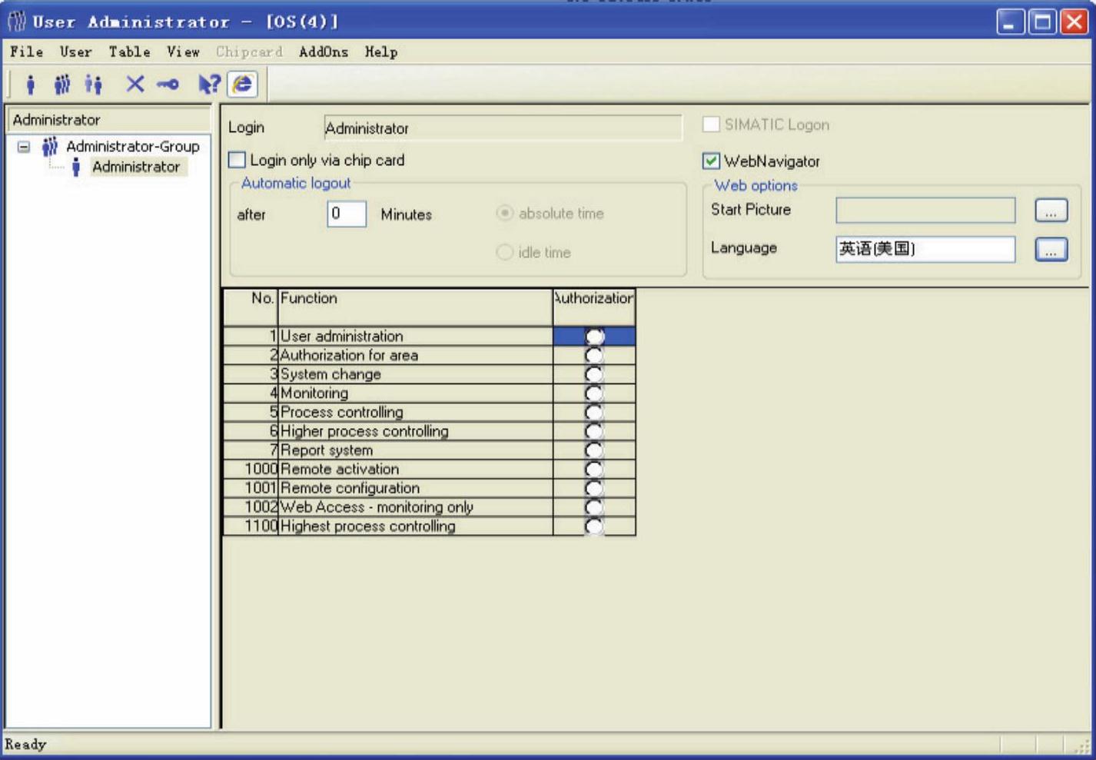
Task: Select the Administrator user tree label
Action: point(136,167)
